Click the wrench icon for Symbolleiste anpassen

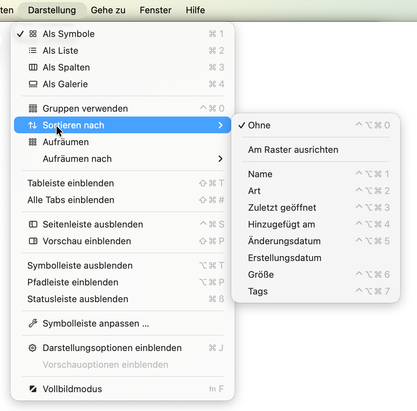(33, 323)
